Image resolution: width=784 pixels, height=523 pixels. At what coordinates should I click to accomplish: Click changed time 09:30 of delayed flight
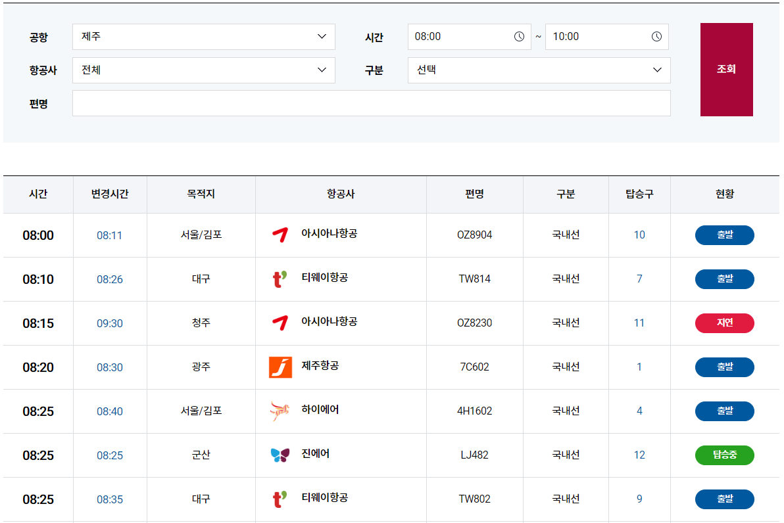pyautogui.click(x=109, y=323)
